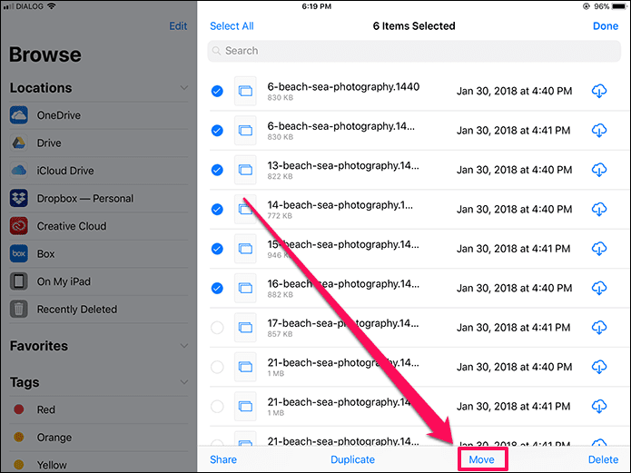The image size is (631, 473).
Task: Download first 6-beach-sea-photography.1440 file from cloud
Action: [599, 91]
